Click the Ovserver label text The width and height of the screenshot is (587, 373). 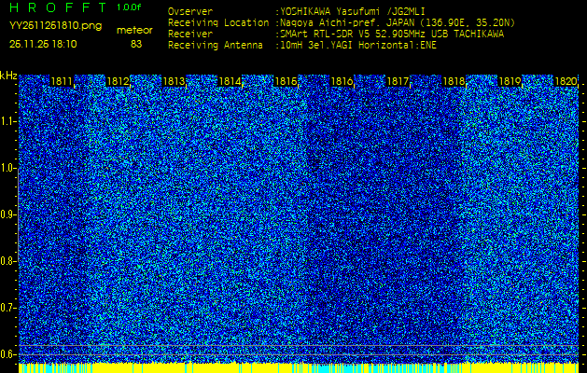coord(190,12)
